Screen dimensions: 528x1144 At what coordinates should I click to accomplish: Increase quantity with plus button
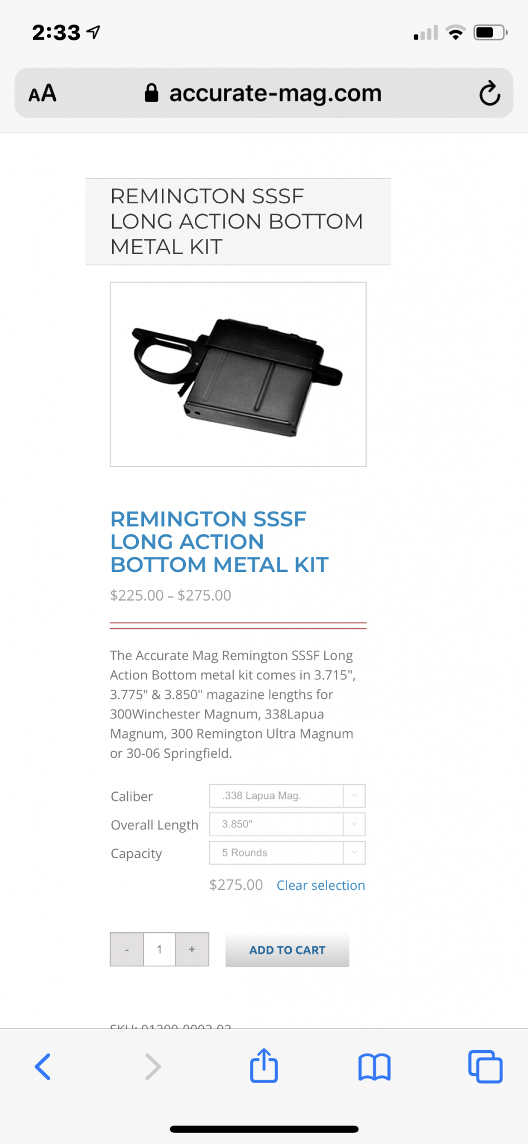pyautogui.click(x=192, y=949)
